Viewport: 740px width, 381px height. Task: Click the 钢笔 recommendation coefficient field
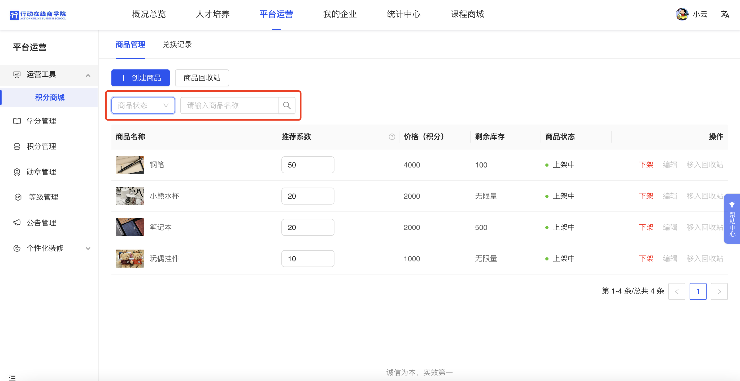pos(308,165)
